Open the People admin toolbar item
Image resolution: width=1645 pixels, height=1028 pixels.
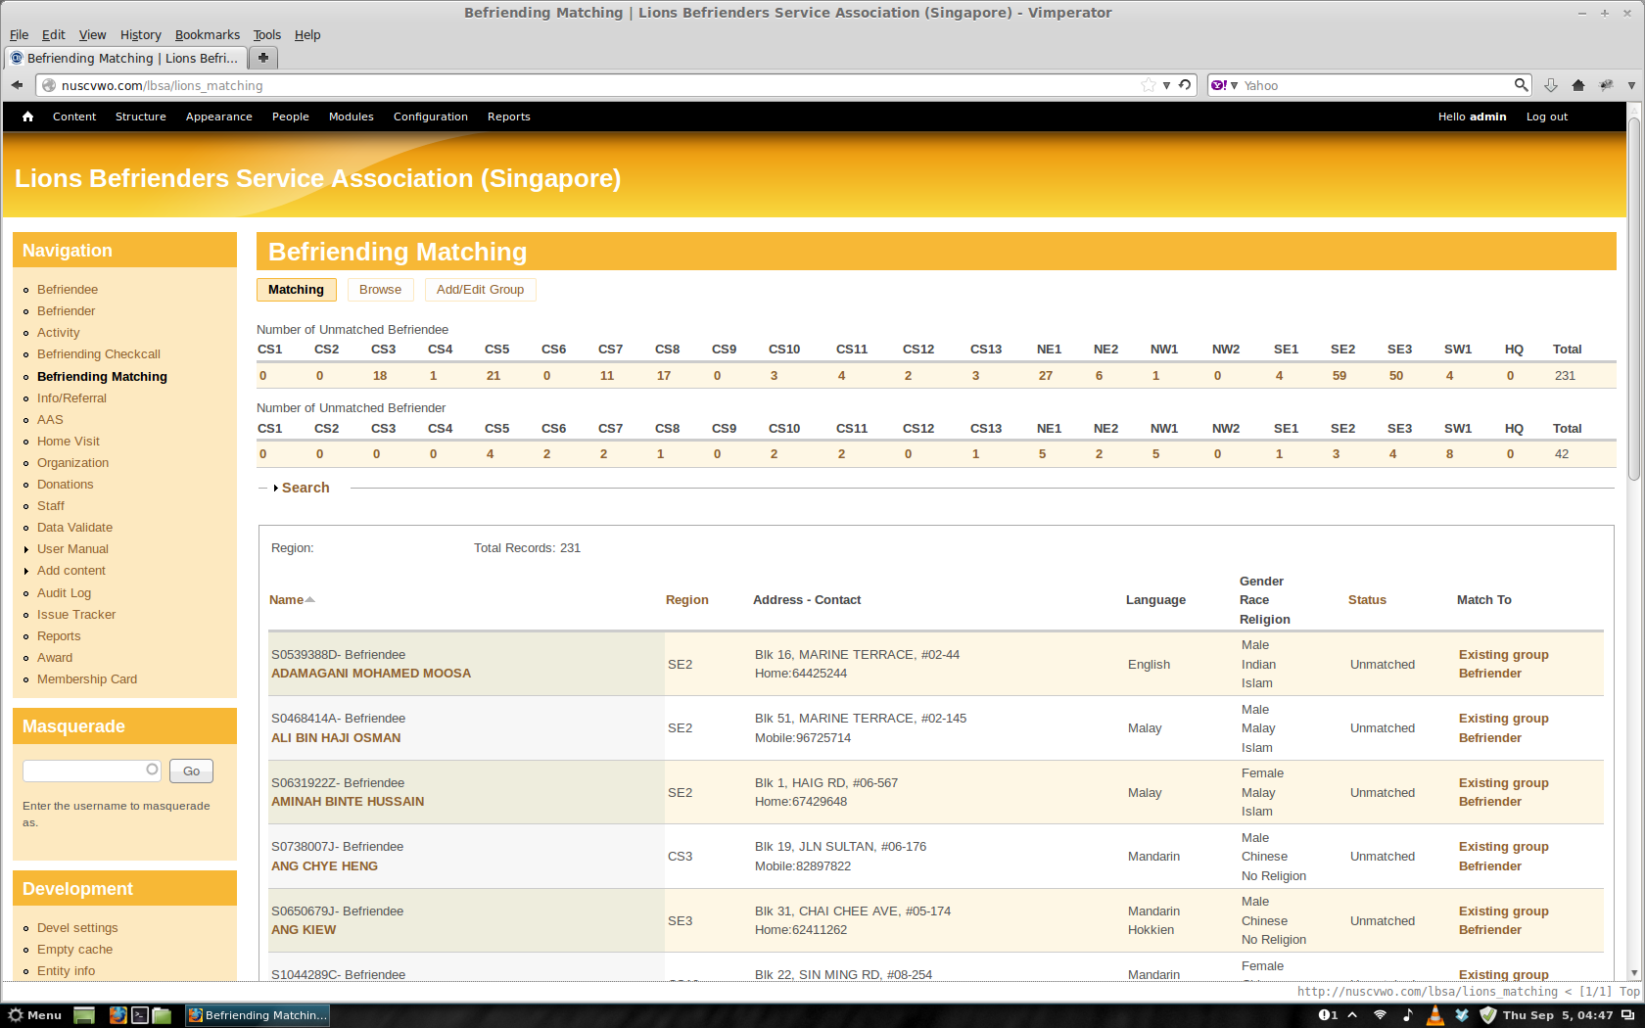(x=290, y=117)
